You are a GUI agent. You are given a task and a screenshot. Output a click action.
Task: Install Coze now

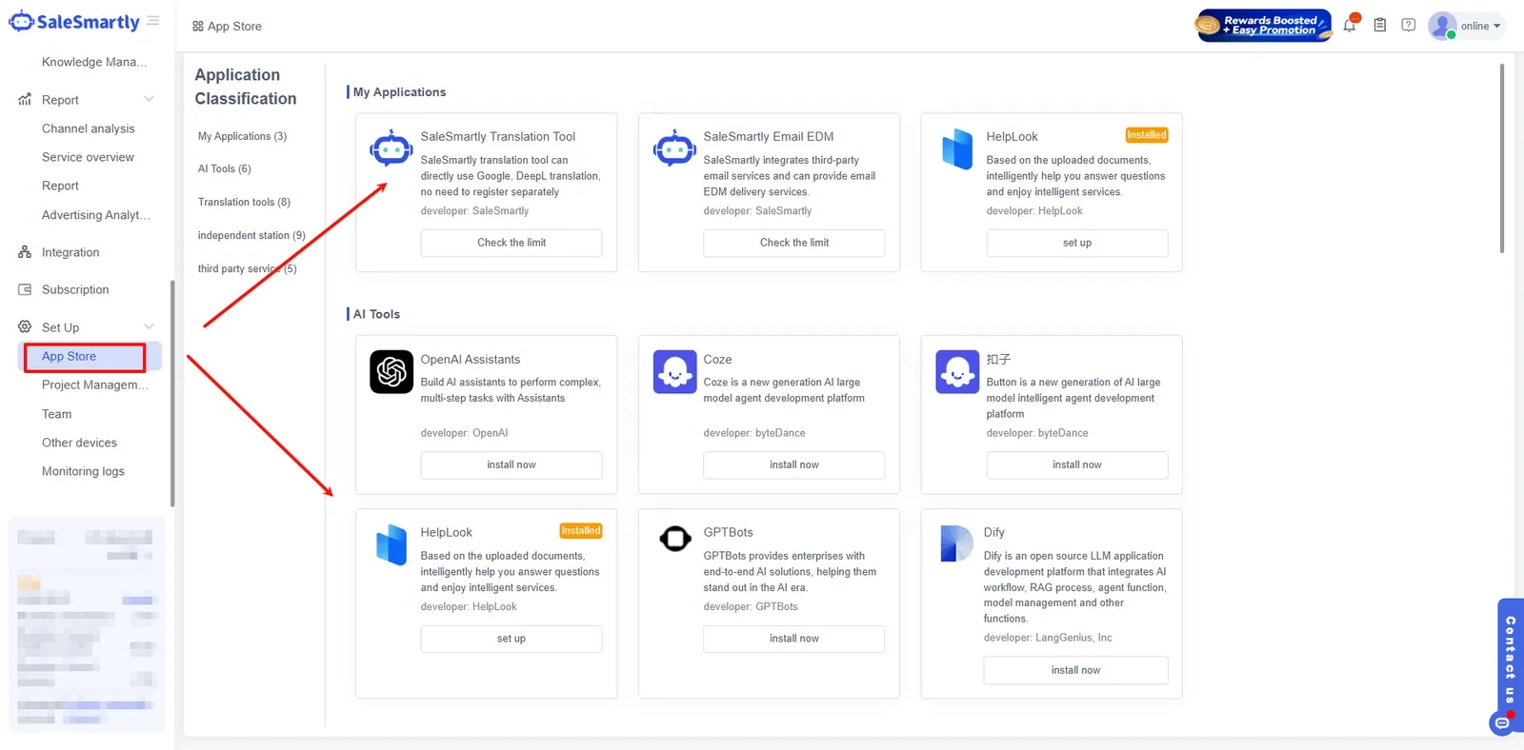pyautogui.click(x=794, y=464)
